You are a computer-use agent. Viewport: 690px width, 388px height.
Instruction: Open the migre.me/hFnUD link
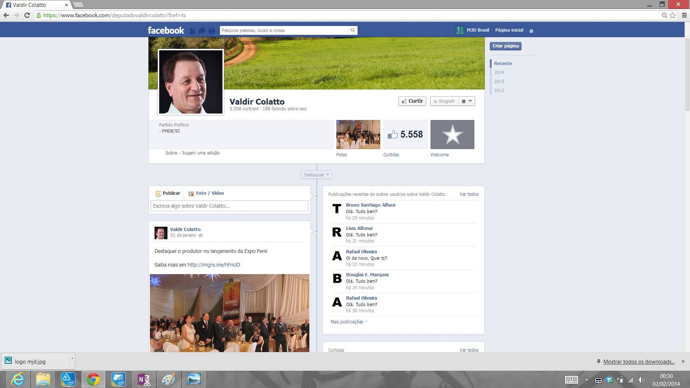213,265
